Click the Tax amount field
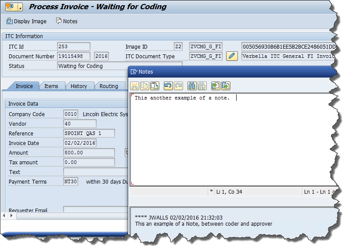349x252 pixels. tap(89, 162)
